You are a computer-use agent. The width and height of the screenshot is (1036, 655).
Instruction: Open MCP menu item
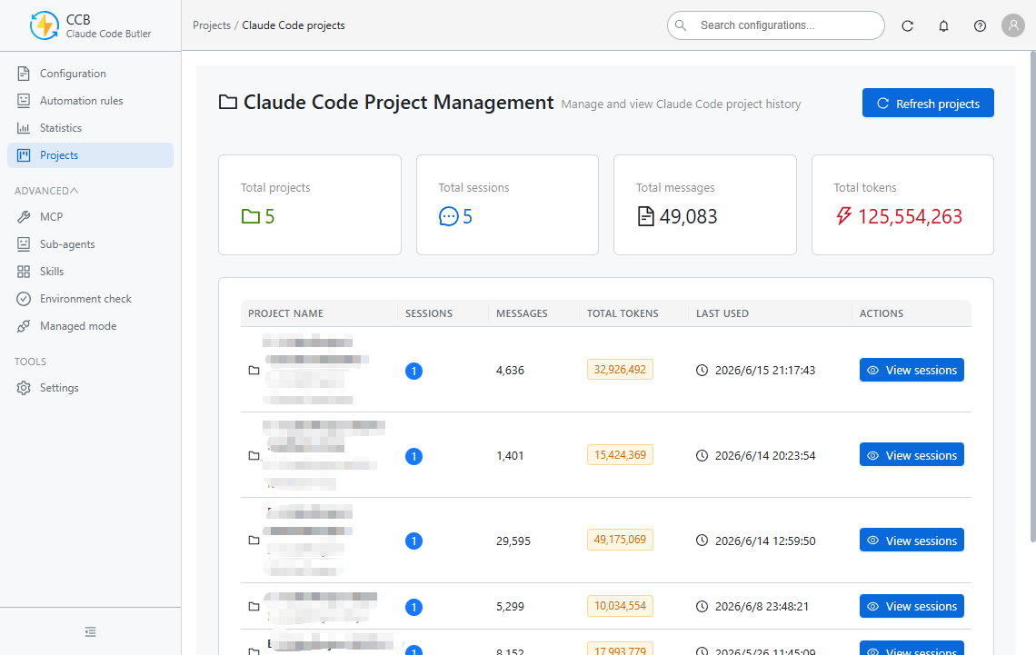tap(91, 216)
